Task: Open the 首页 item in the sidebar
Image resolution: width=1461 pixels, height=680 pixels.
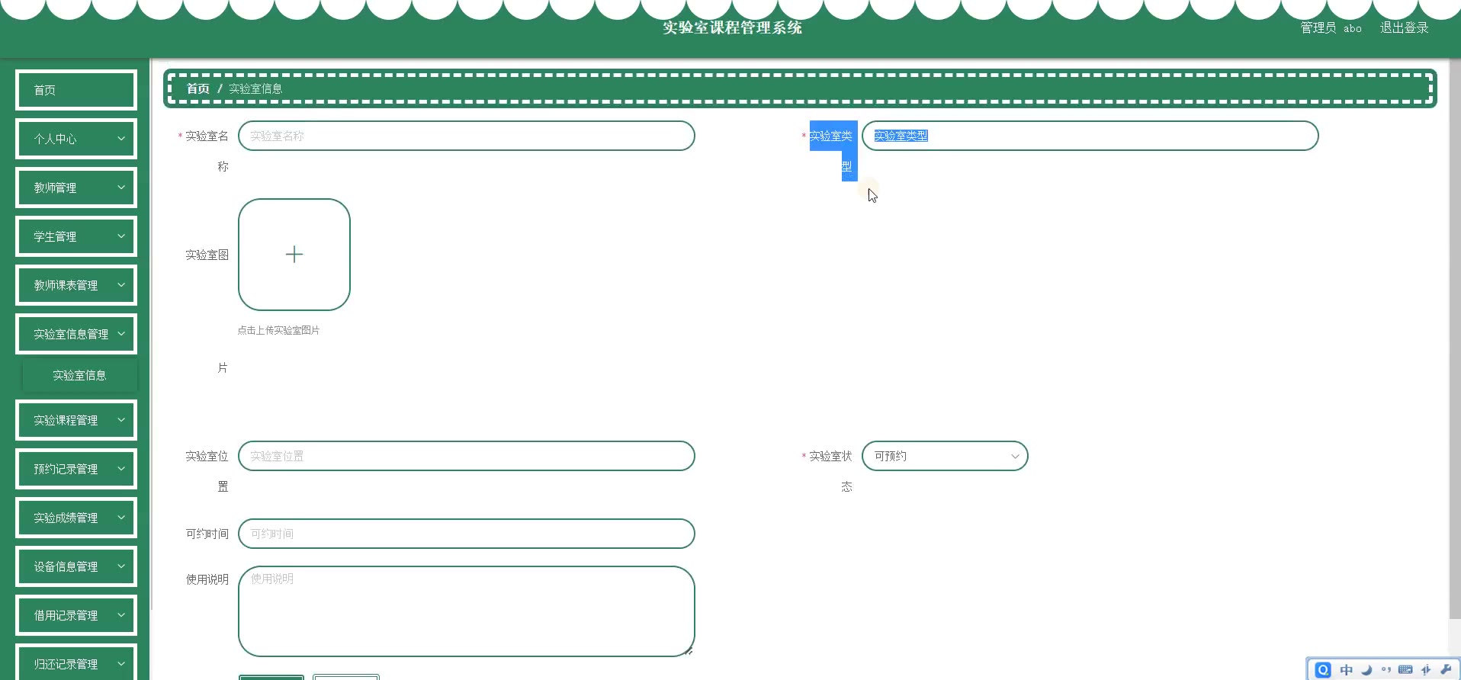Action: 76,90
